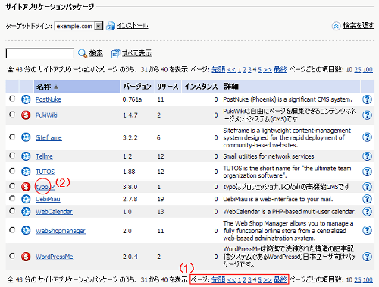Open the TUTOS package link
The width and height of the screenshot is (379, 287).
(45, 172)
